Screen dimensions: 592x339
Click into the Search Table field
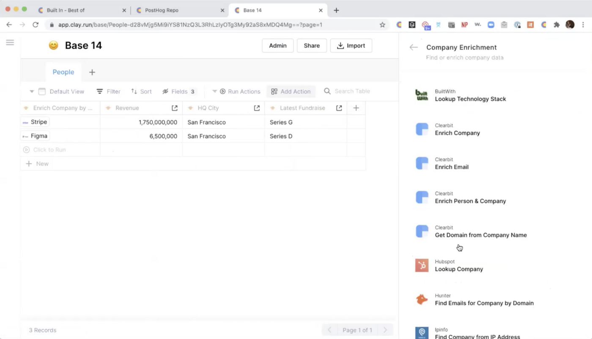tap(352, 91)
